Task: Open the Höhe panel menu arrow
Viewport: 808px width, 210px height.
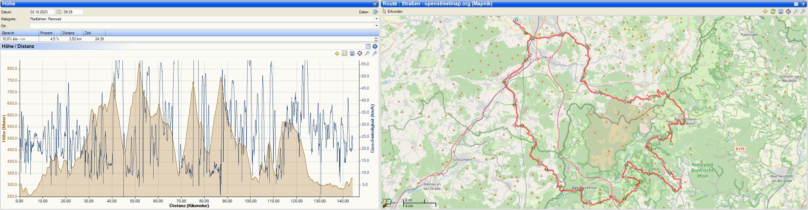Action: coord(375,4)
